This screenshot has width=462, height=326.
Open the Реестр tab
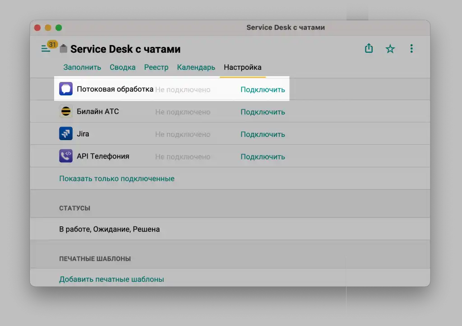tap(156, 68)
